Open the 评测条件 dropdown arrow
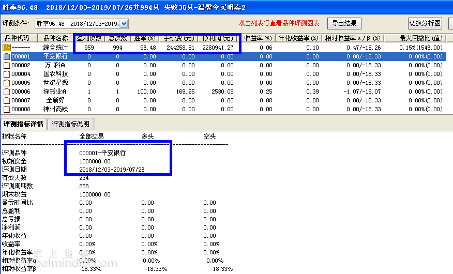 [124, 24]
